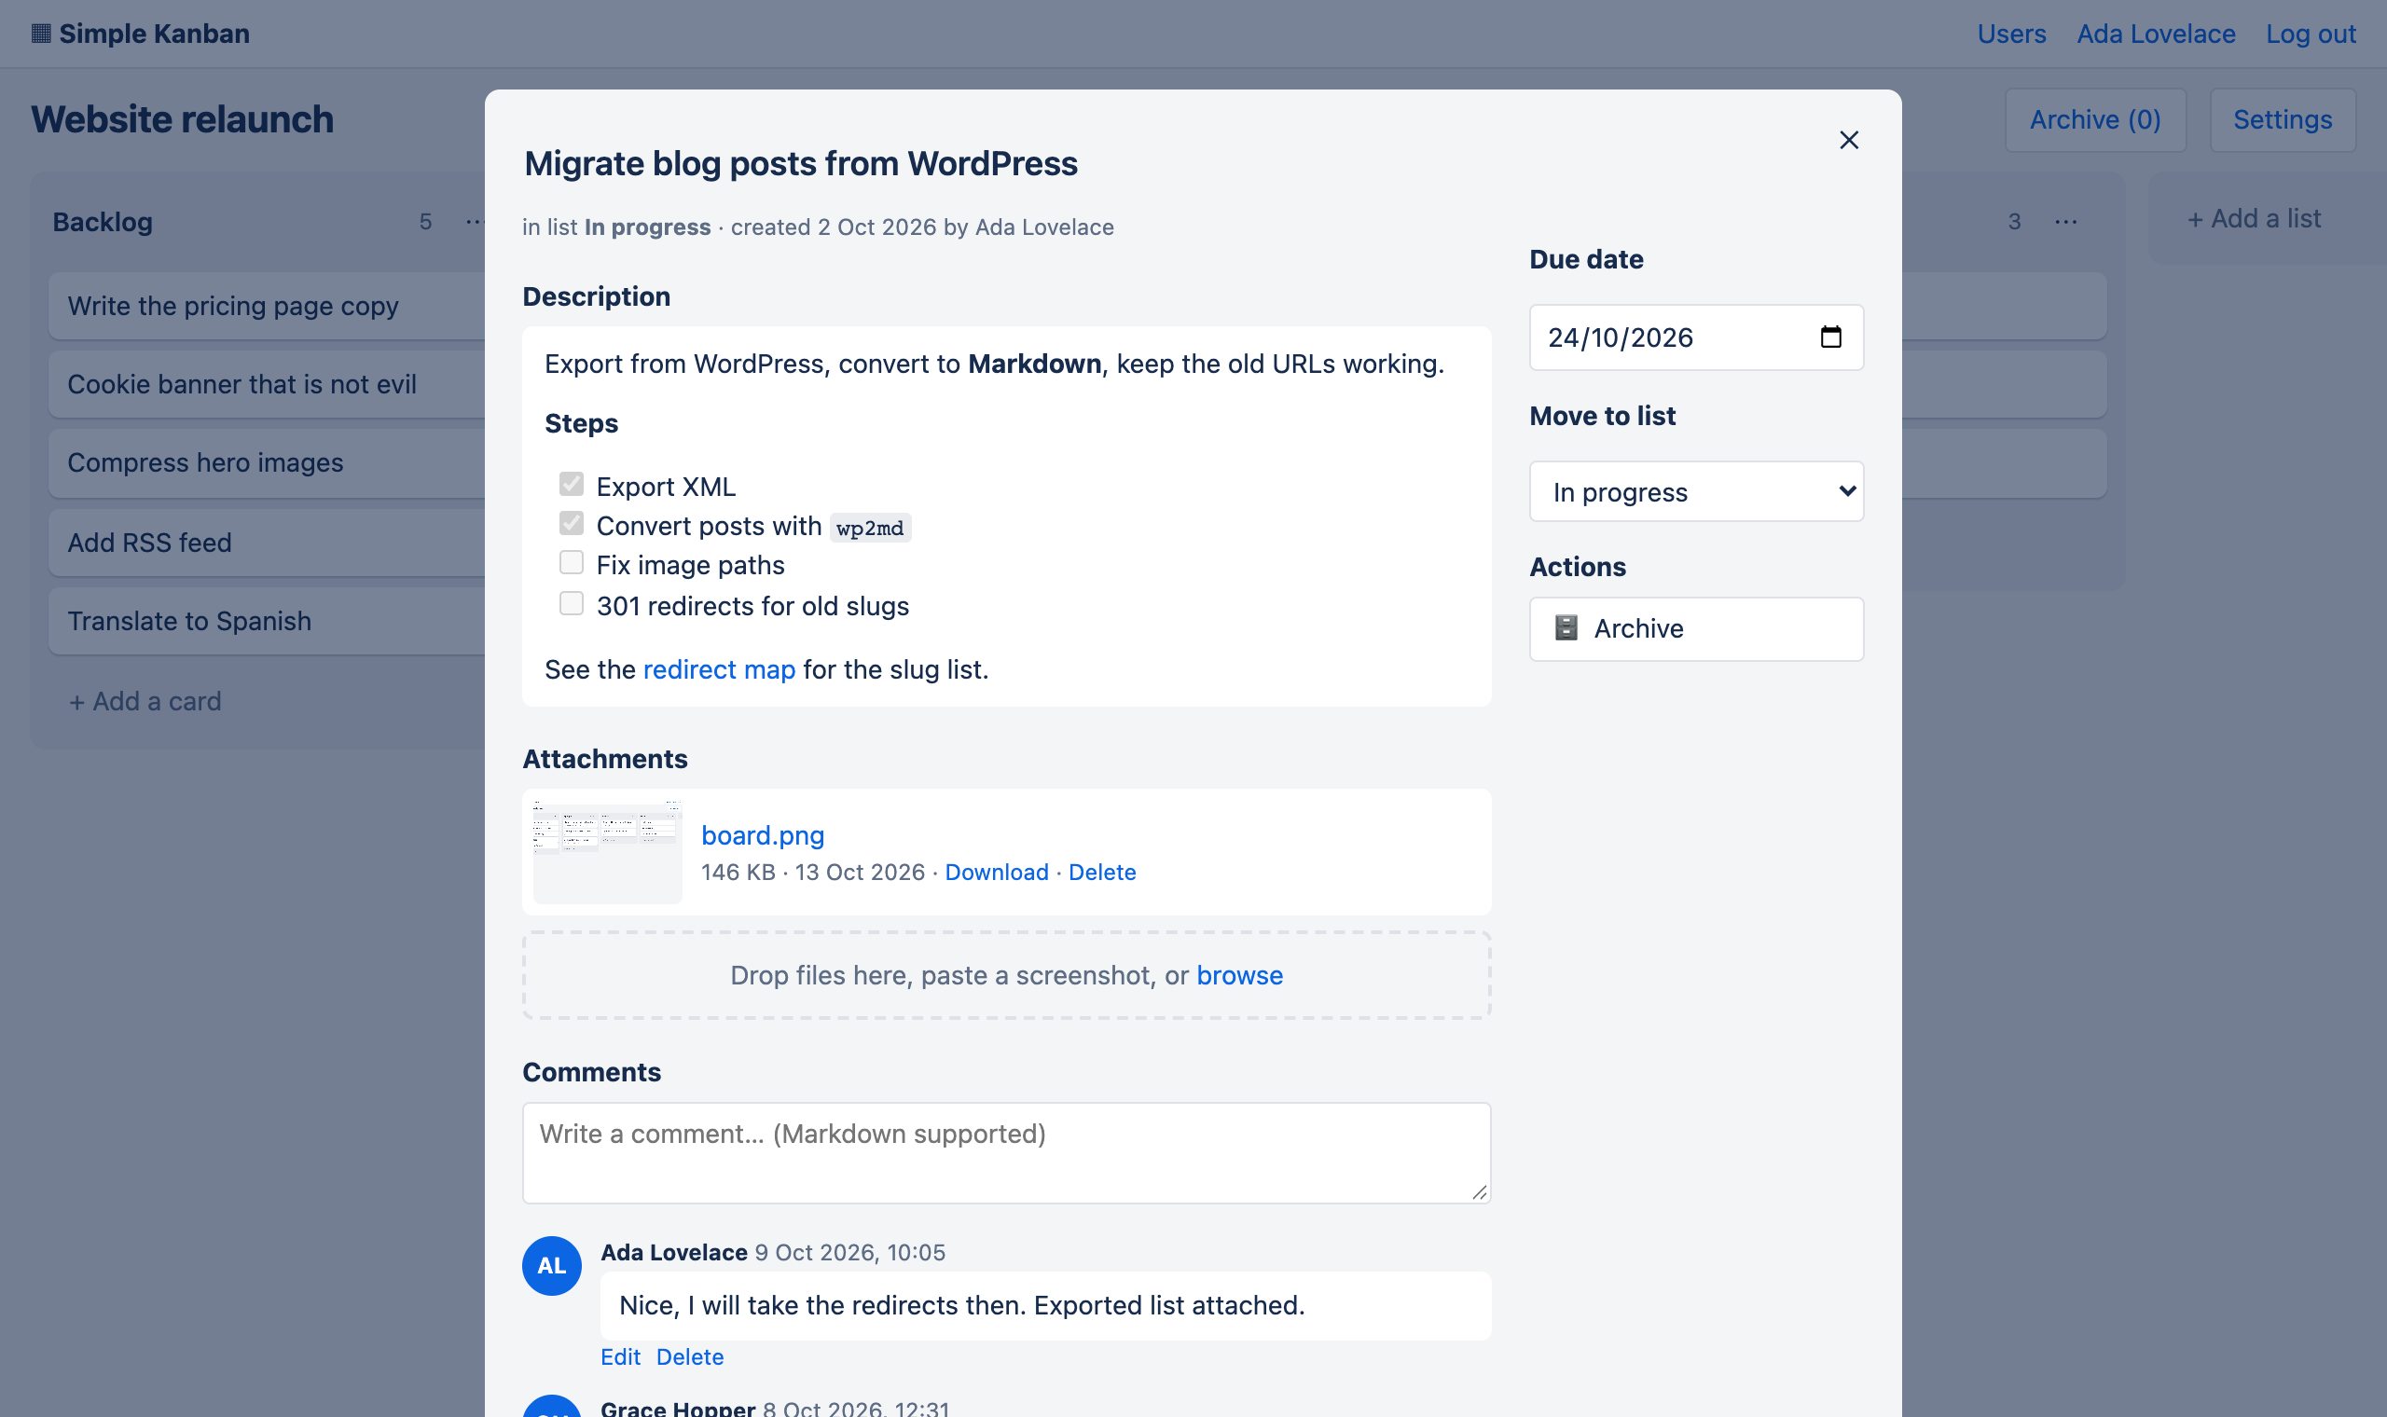Open the board Settings
Viewport: 2387px width, 1417px height.
pyautogui.click(x=2282, y=120)
